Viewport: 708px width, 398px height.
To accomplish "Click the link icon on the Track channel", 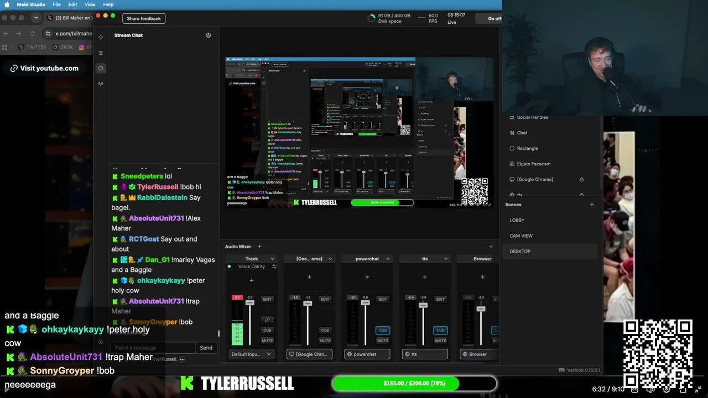I will [267, 320].
